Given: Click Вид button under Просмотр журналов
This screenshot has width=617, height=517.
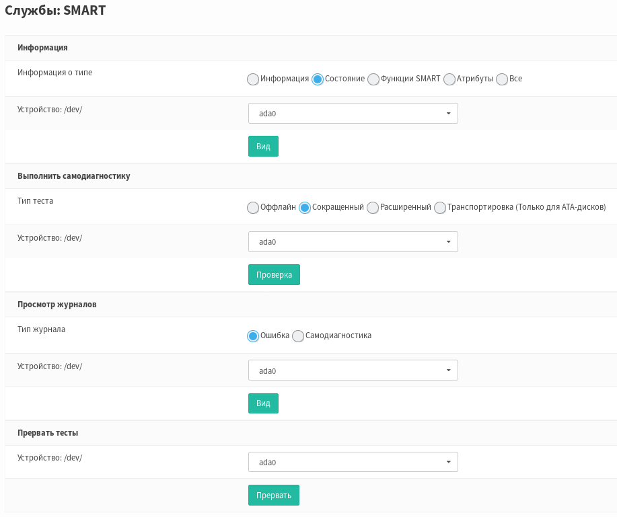Looking at the screenshot, I should coord(263,403).
